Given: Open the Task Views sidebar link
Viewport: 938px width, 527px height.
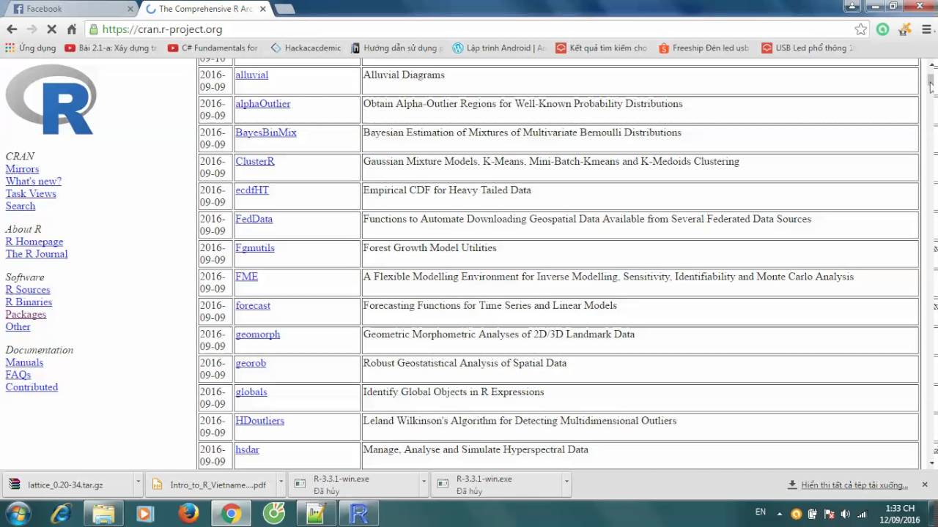Looking at the screenshot, I should tap(31, 194).
